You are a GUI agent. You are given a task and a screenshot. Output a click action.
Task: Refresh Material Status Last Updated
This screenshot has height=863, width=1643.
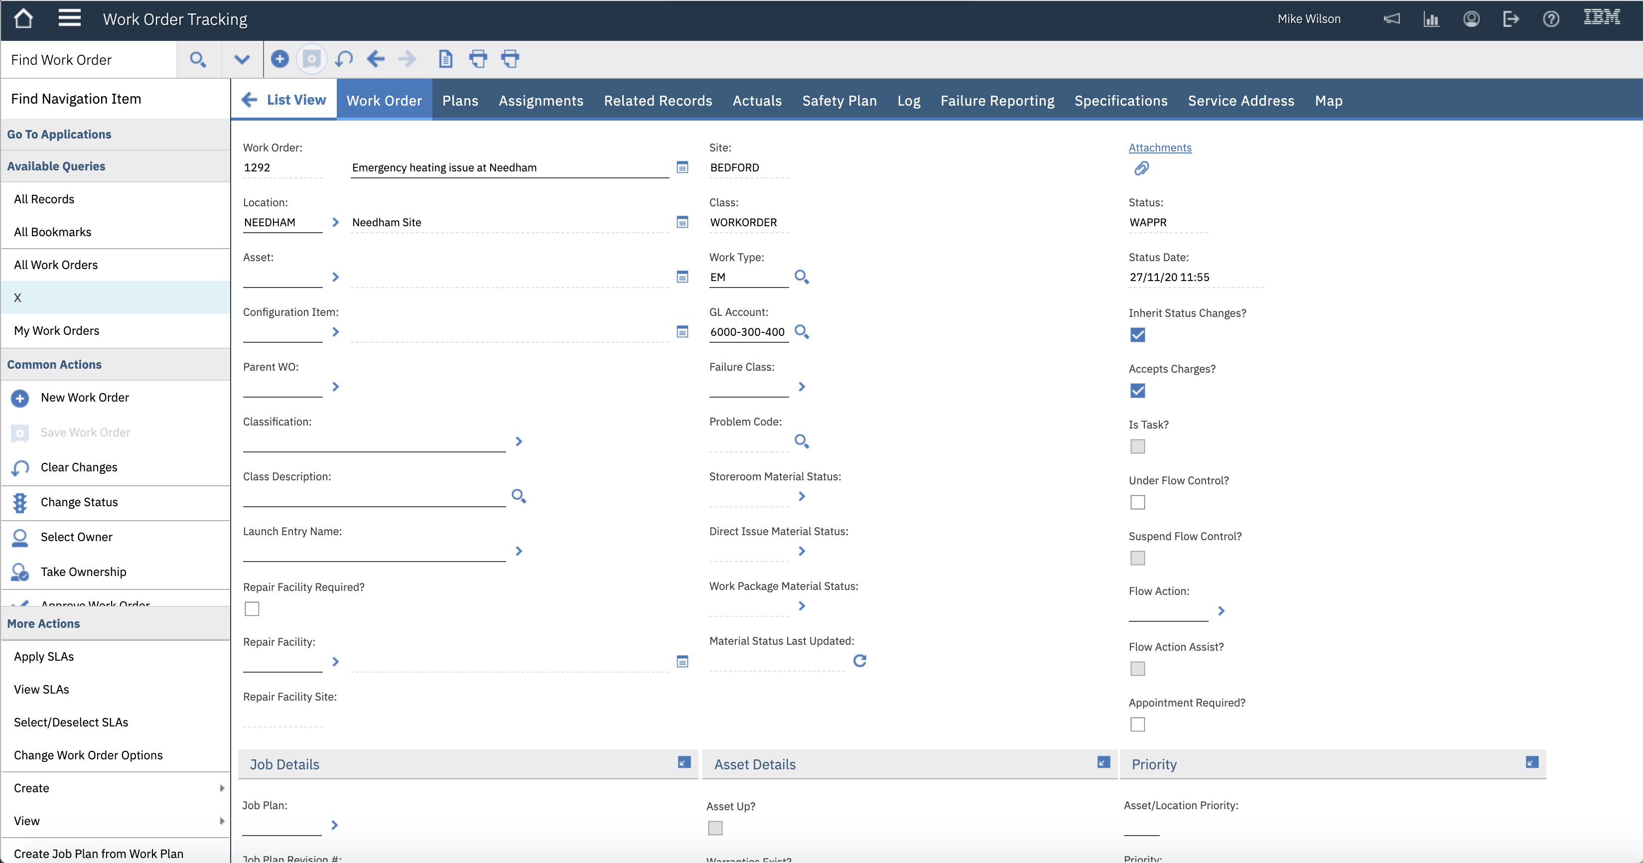coord(859,661)
